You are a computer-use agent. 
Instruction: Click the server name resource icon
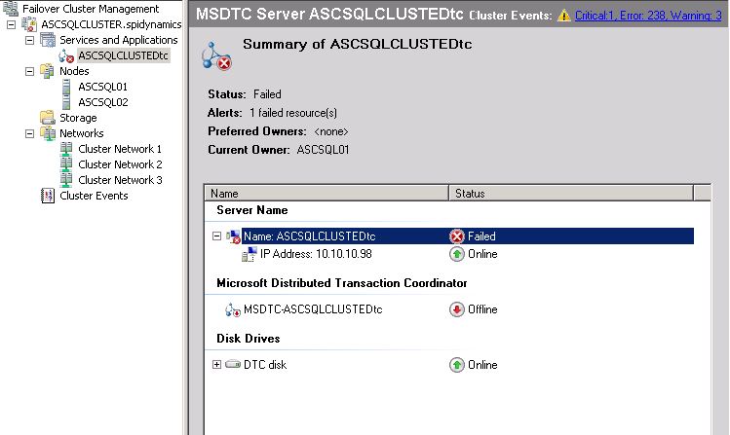(x=233, y=236)
